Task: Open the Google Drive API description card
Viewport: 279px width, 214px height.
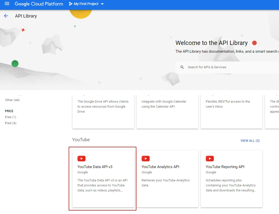Action: pyautogui.click(x=103, y=112)
